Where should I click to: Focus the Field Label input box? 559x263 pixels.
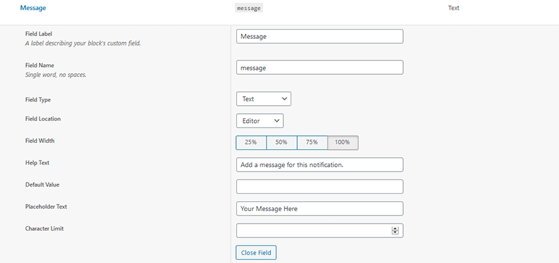[x=319, y=36]
